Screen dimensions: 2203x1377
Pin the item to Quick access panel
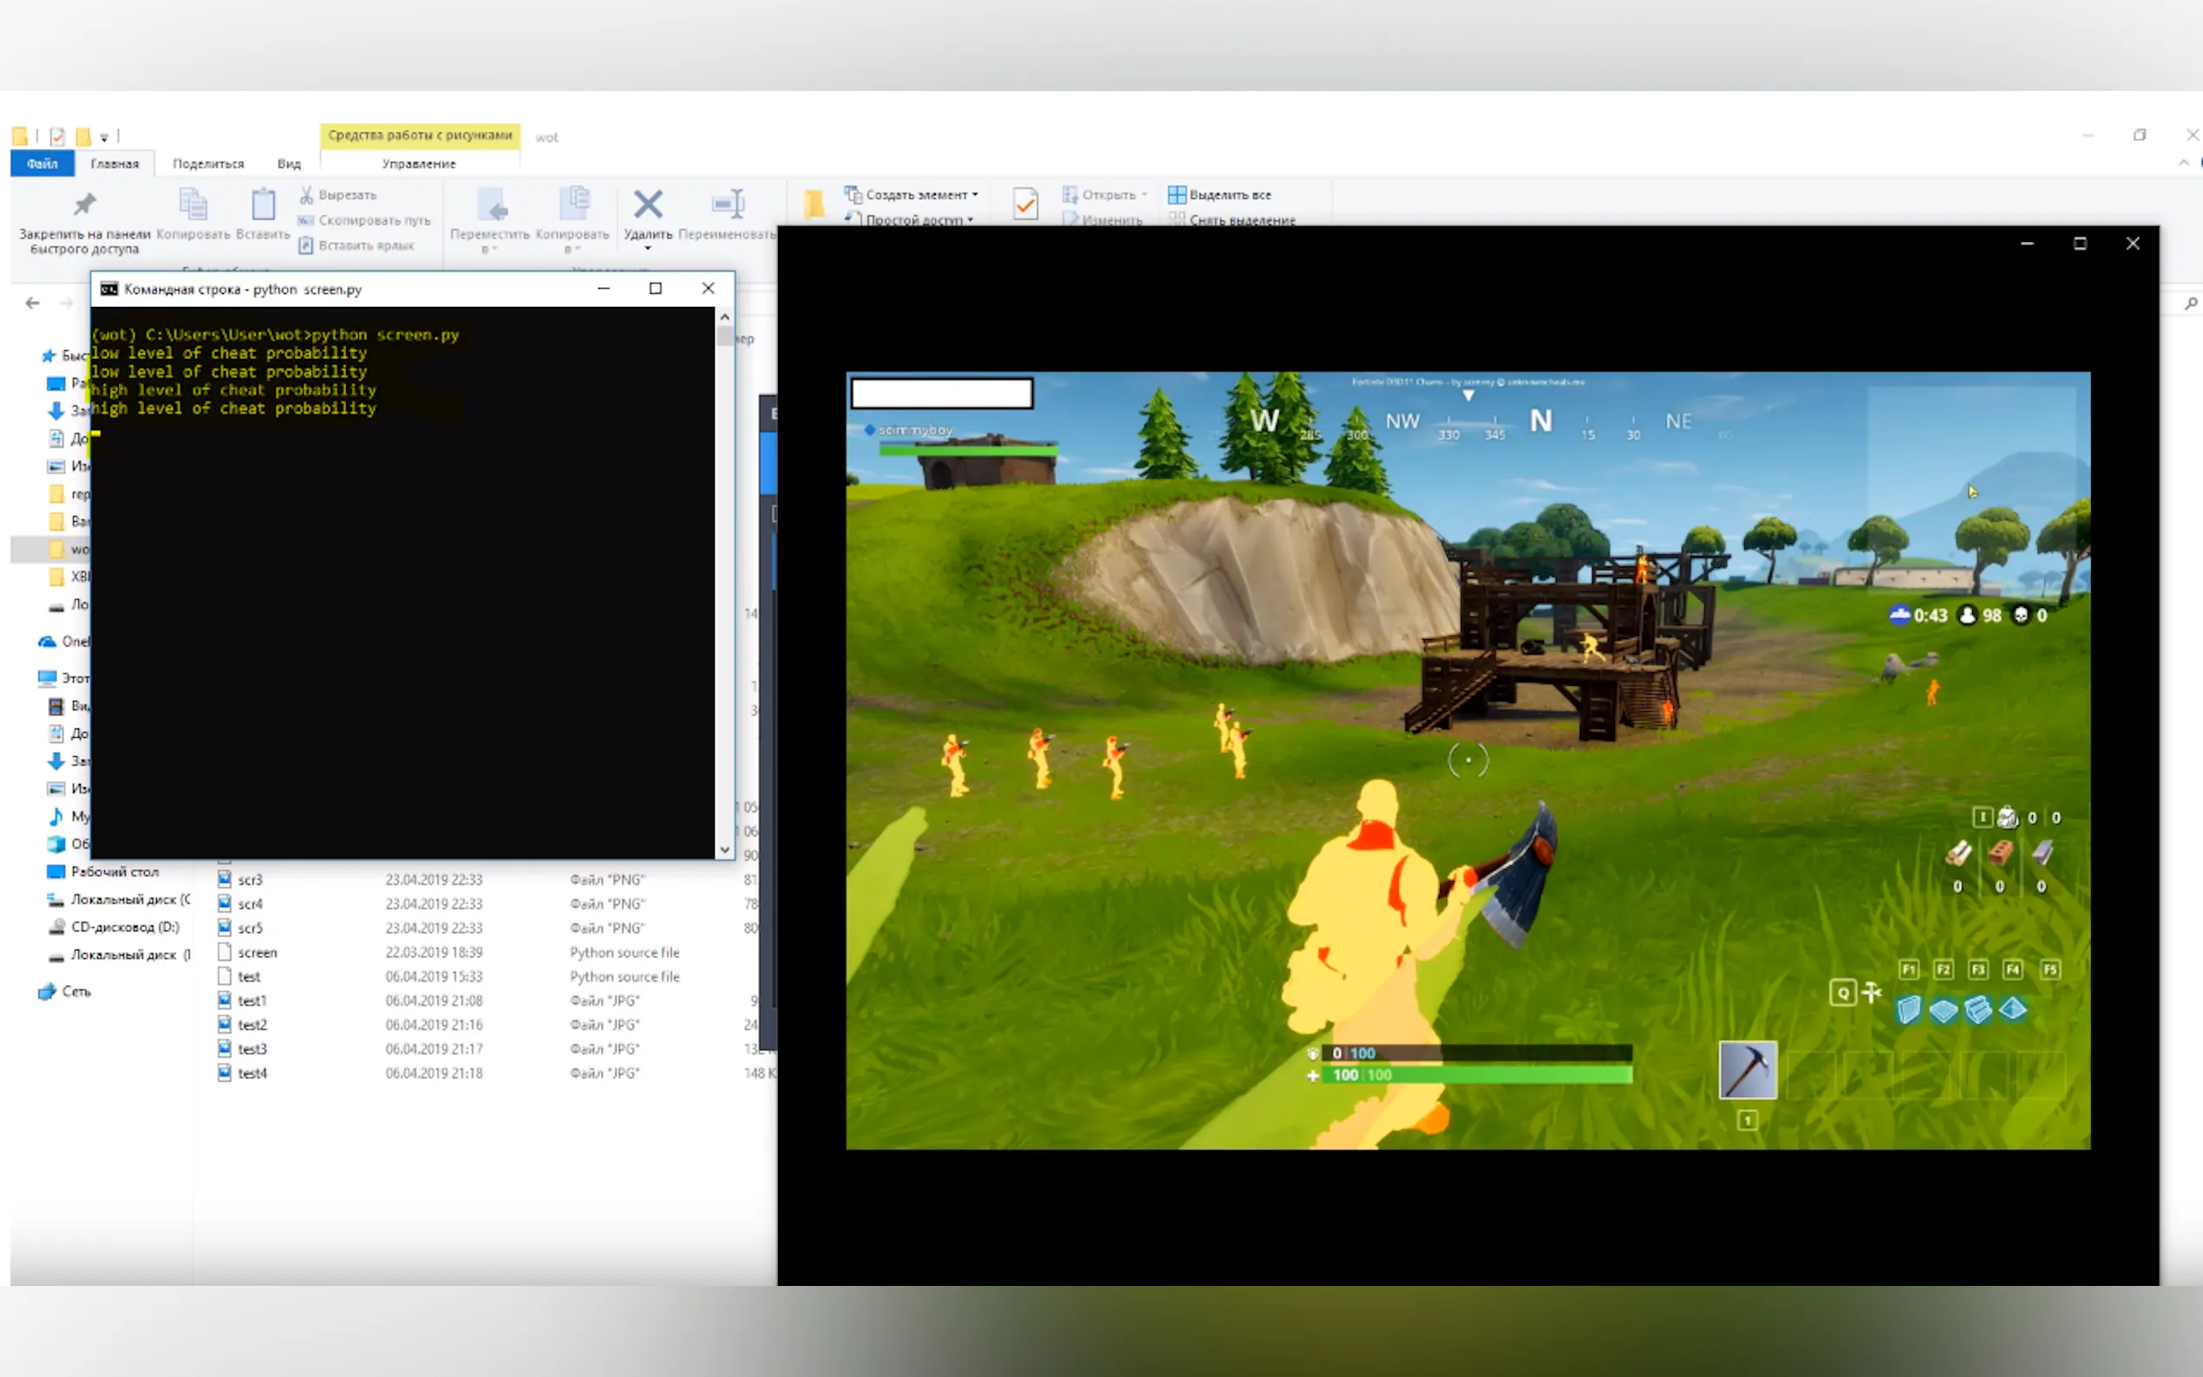(85, 221)
